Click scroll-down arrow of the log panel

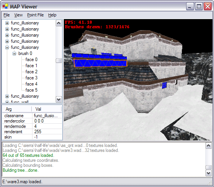209,173
